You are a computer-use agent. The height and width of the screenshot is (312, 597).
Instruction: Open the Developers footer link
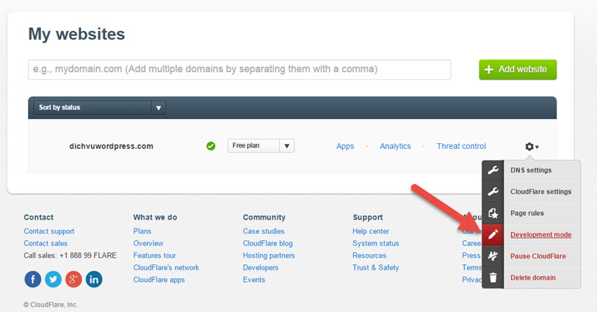click(261, 267)
